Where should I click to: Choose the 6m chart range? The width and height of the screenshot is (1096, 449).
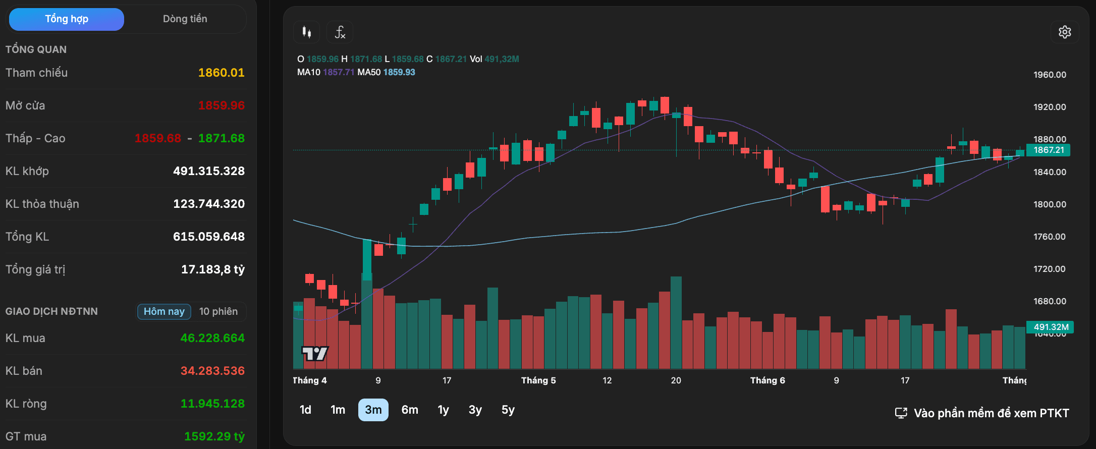[410, 410]
